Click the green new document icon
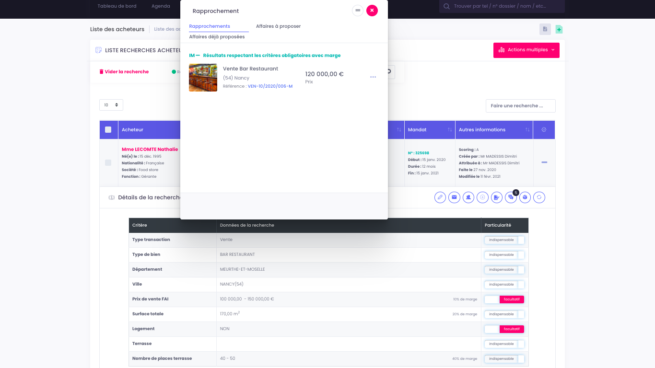This screenshot has width=655, height=368. [x=559, y=29]
